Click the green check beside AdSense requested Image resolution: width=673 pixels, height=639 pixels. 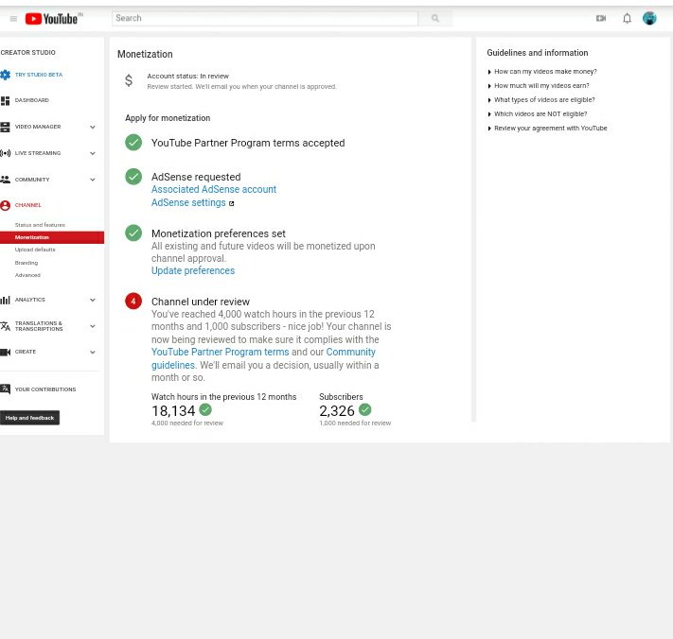click(x=133, y=177)
